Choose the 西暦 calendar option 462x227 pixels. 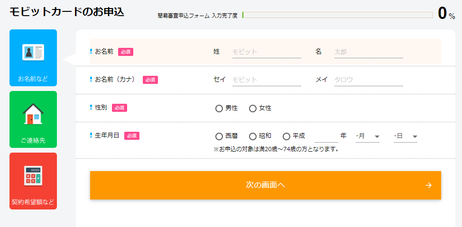pyautogui.click(x=219, y=136)
